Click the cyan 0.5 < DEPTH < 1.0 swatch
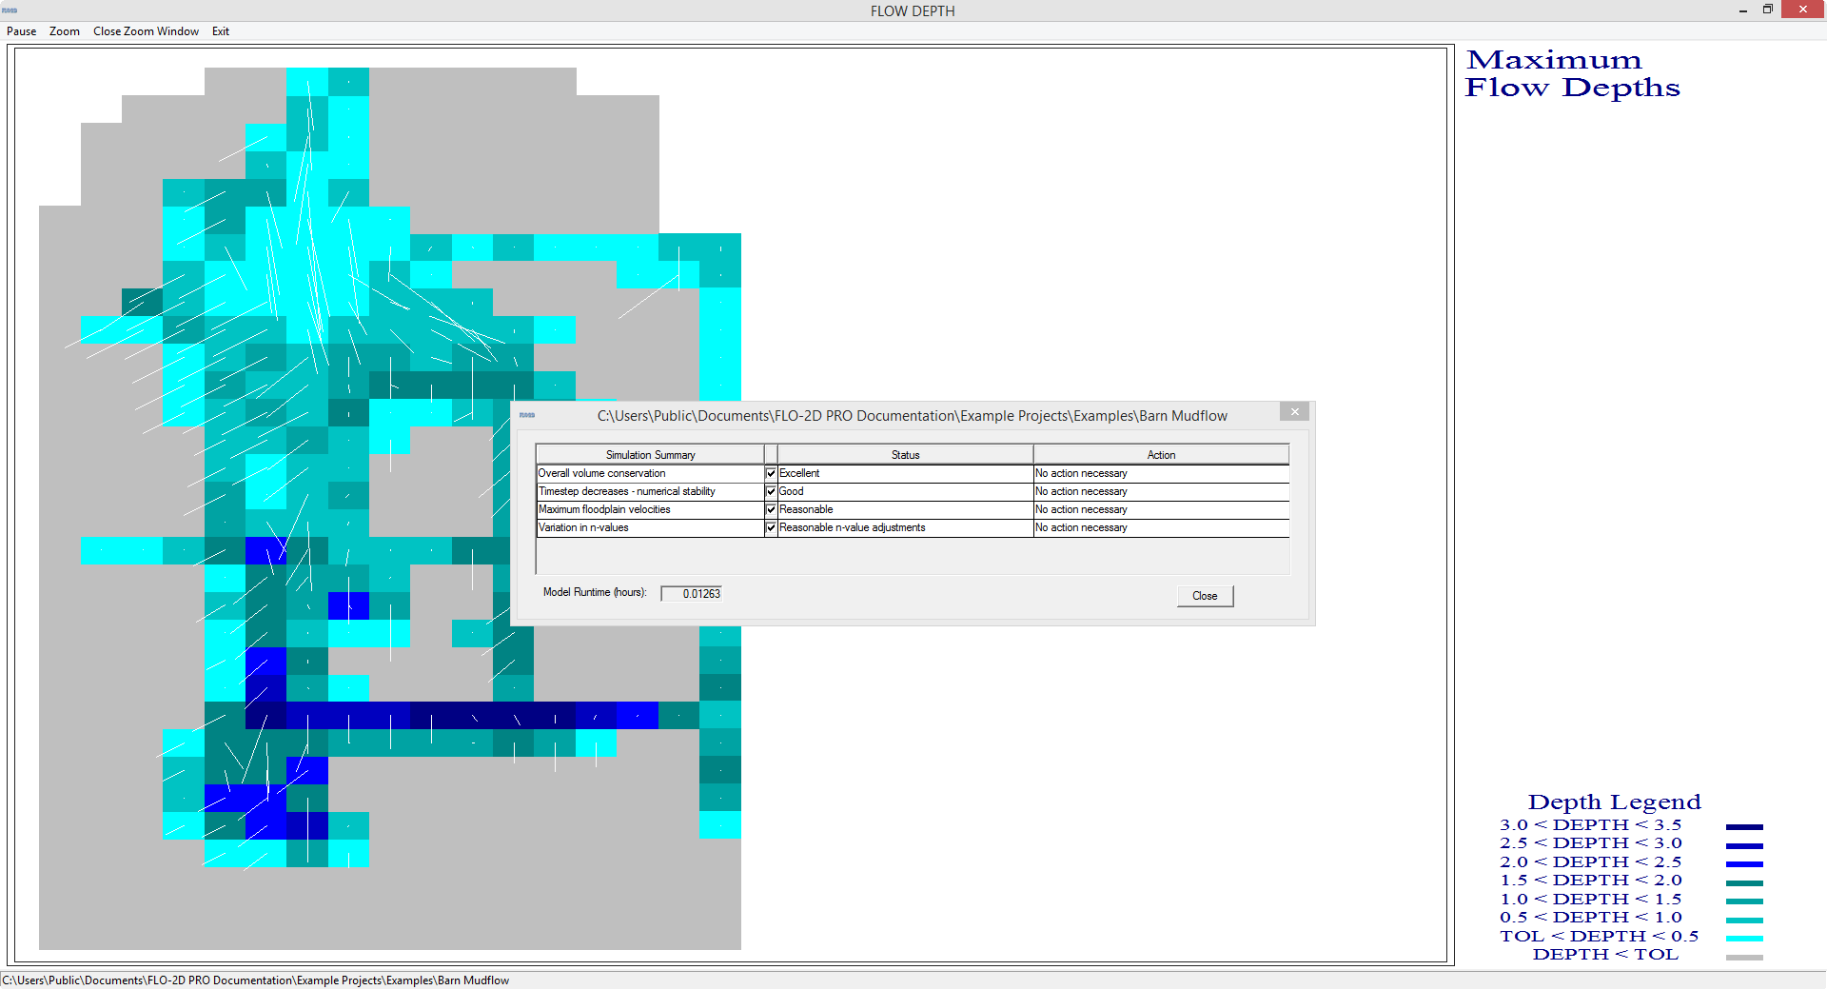The height and width of the screenshot is (990, 1827). coord(1744,918)
